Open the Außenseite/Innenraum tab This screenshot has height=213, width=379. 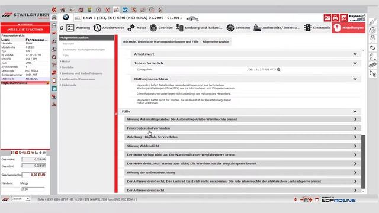click(277, 28)
